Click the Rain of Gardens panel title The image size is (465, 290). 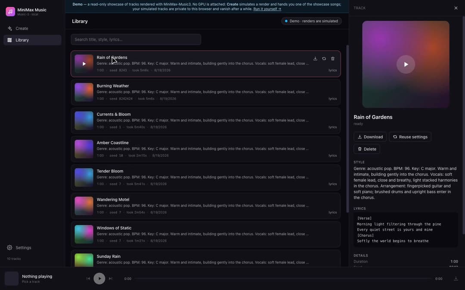373,117
